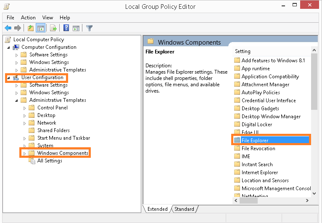Open the Help question-mark toolbar icon
Viewport: 322px width, 223px height.
point(66,28)
